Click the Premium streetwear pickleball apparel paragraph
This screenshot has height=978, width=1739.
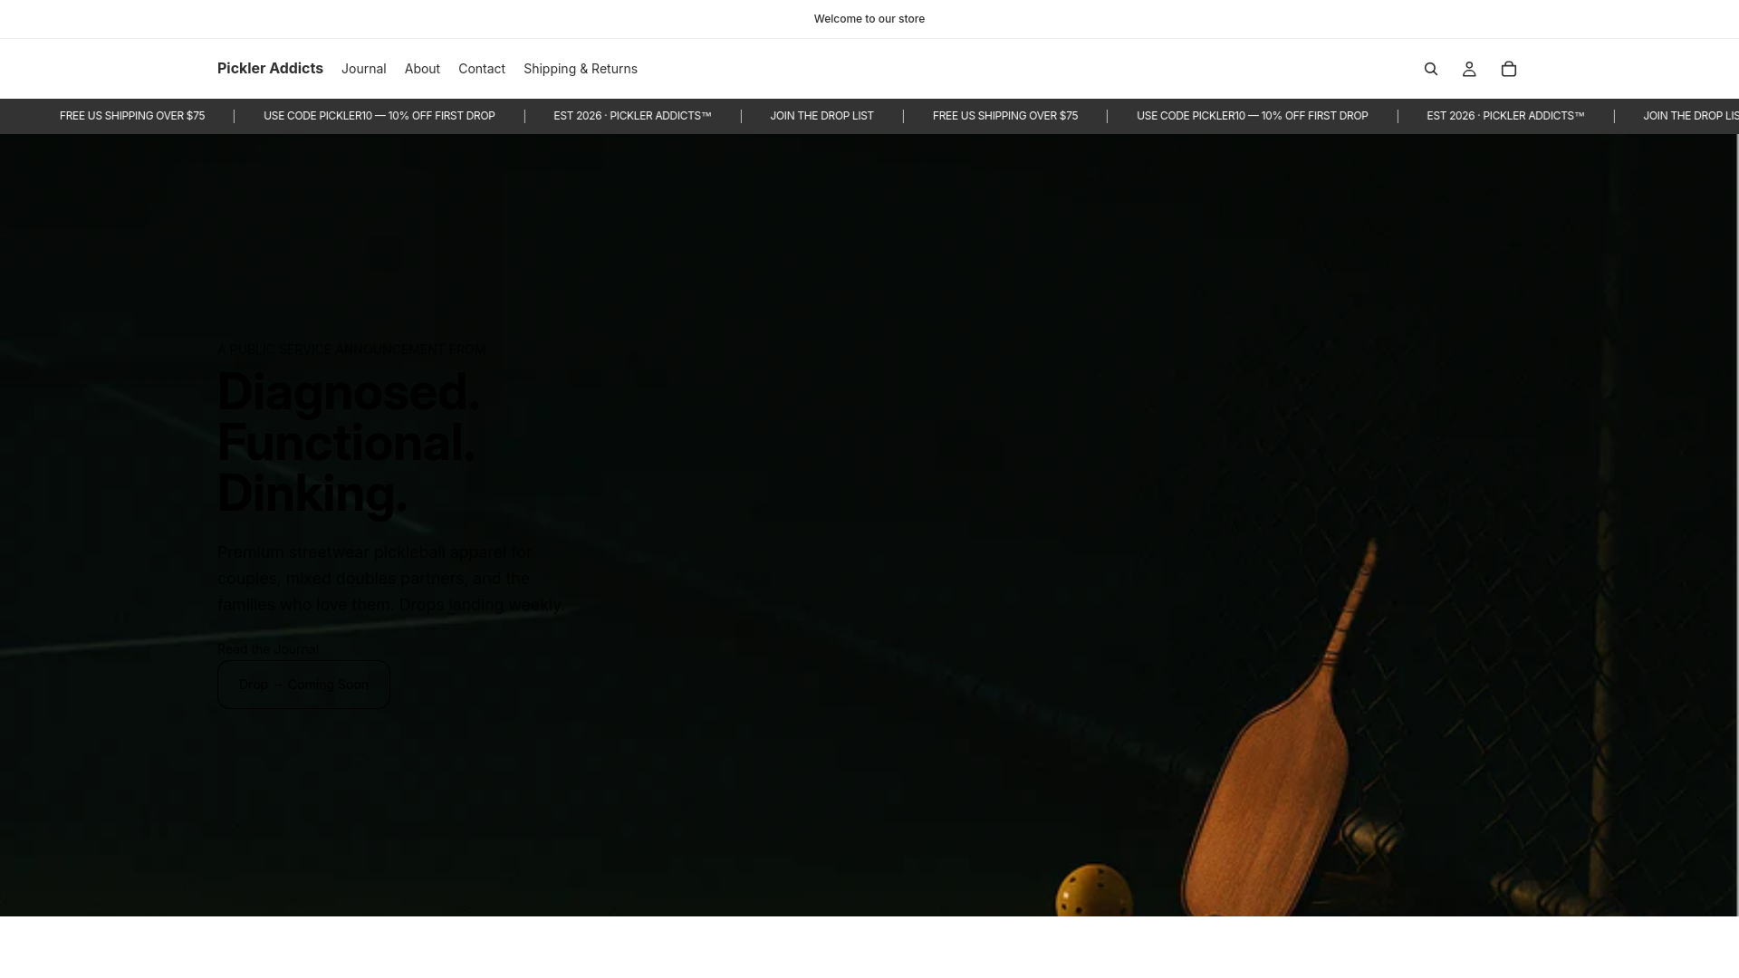[390, 579]
